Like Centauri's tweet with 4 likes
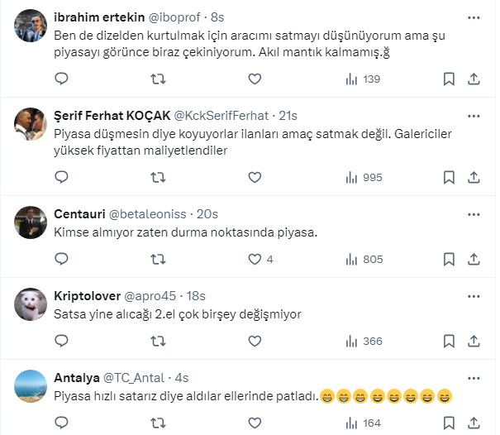Screen dimensions: 500x435 click(x=255, y=259)
